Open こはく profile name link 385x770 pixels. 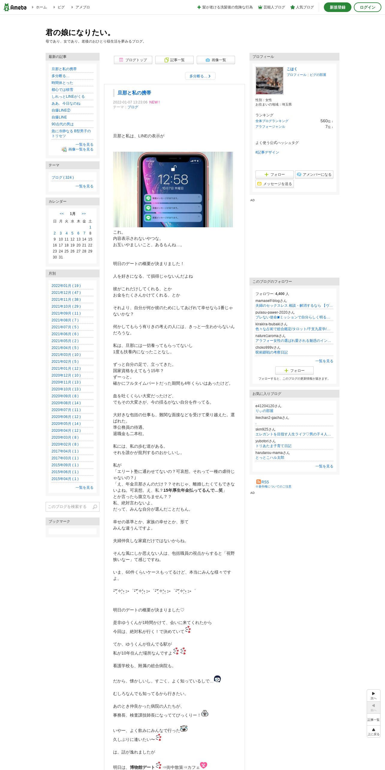click(x=292, y=69)
